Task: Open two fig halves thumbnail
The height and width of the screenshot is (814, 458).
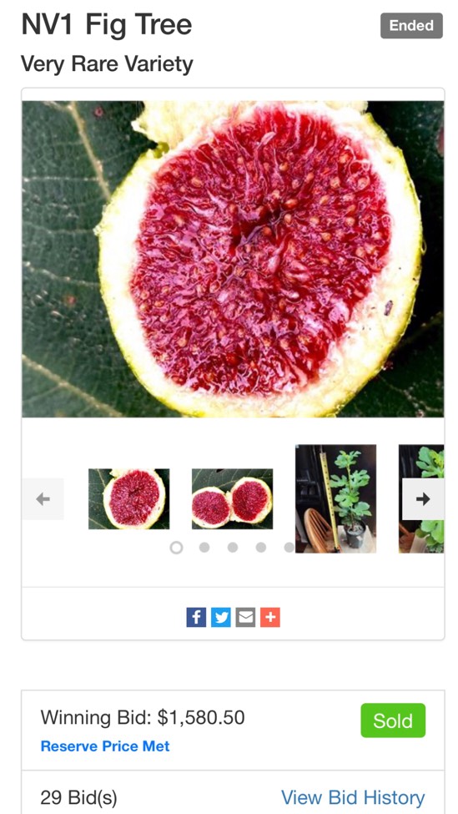Action: tap(233, 499)
